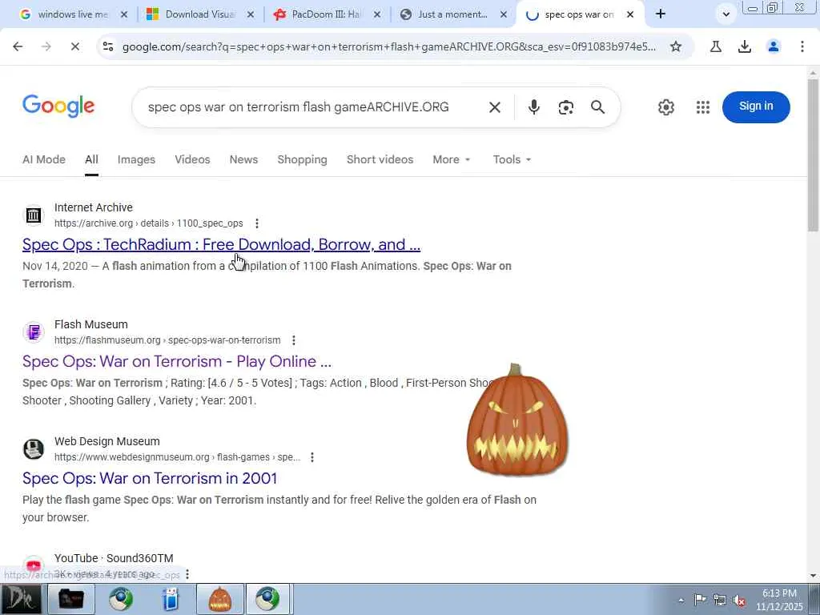Image resolution: width=820 pixels, height=615 pixels.
Task: Open 'Spec Ops: War on Terrorism in 2001' link
Action: (150, 478)
